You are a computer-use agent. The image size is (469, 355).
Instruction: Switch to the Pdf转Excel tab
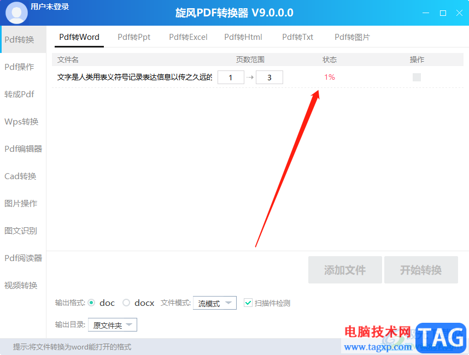[188, 37]
